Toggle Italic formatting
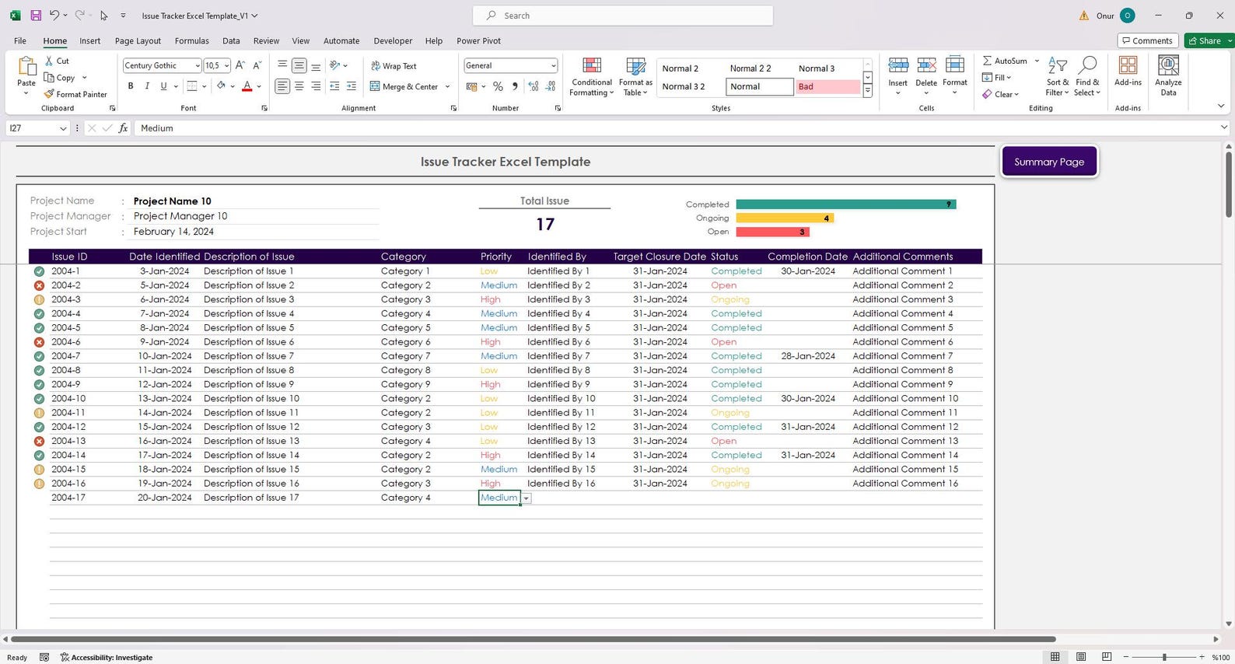The width and height of the screenshot is (1235, 664). tap(147, 86)
